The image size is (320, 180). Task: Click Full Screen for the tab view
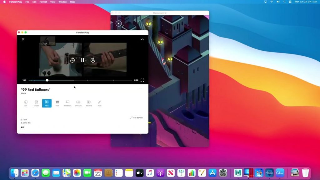pyautogui.click(x=136, y=118)
